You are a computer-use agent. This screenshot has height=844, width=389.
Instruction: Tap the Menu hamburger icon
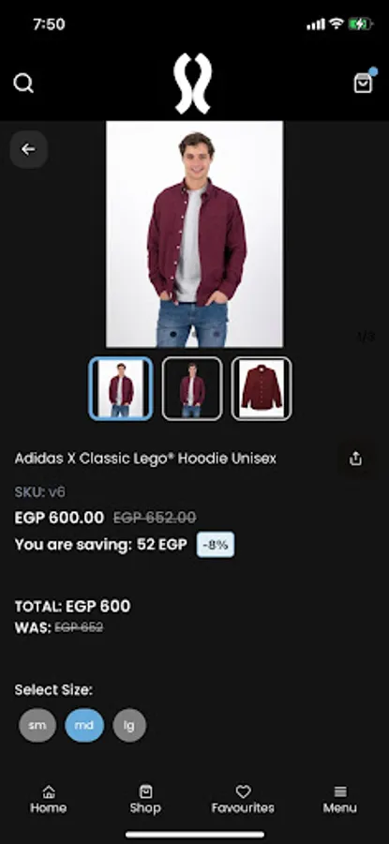click(340, 791)
